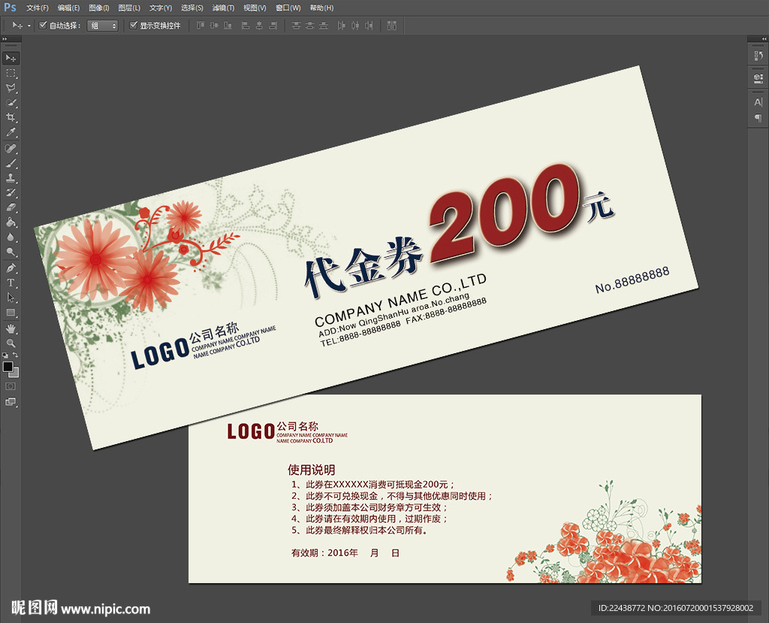Distribute right edges of layers

click(x=369, y=26)
